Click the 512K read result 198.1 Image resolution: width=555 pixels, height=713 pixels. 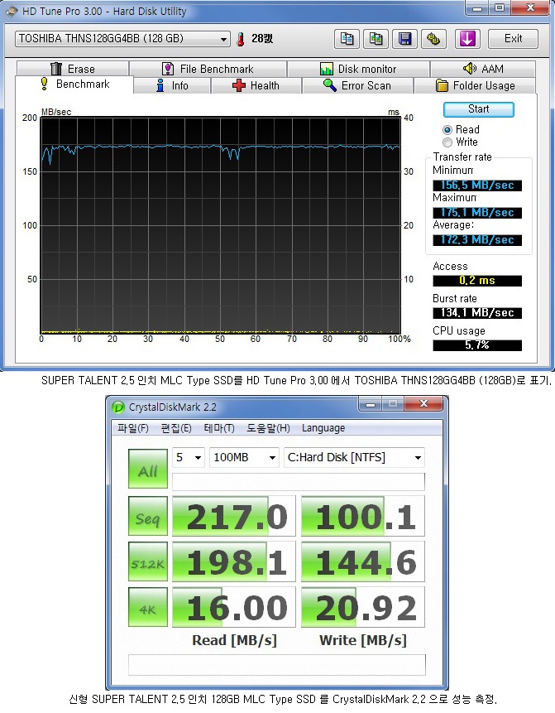coord(234,561)
